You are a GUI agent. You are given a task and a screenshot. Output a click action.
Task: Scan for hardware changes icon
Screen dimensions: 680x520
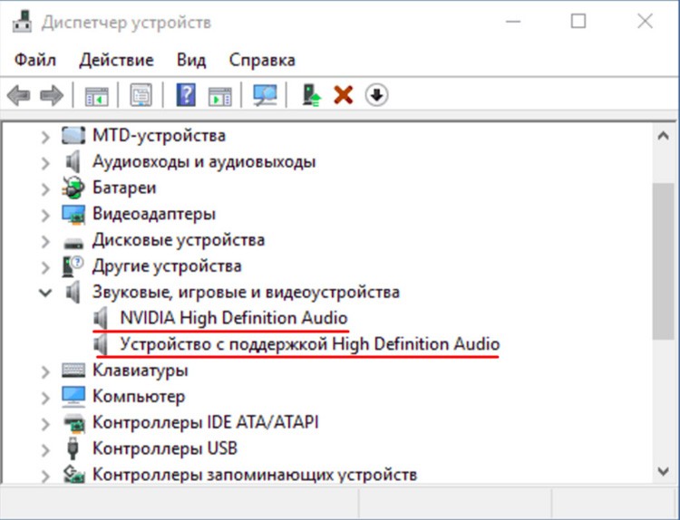tap(265, 95)
